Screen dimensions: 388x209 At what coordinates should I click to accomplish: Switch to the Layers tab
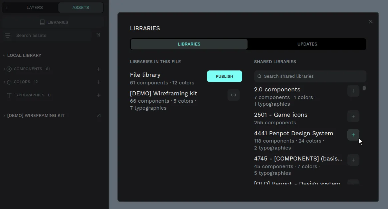point(35,8)
